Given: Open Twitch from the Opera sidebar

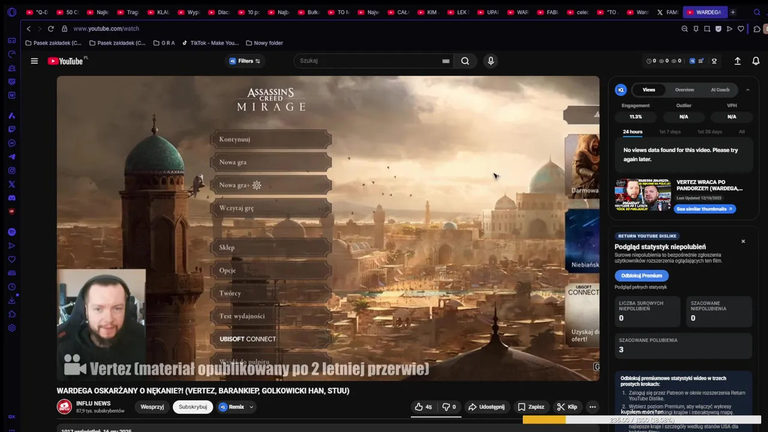Looking at the screenshot, I should (x=11, y=129).
